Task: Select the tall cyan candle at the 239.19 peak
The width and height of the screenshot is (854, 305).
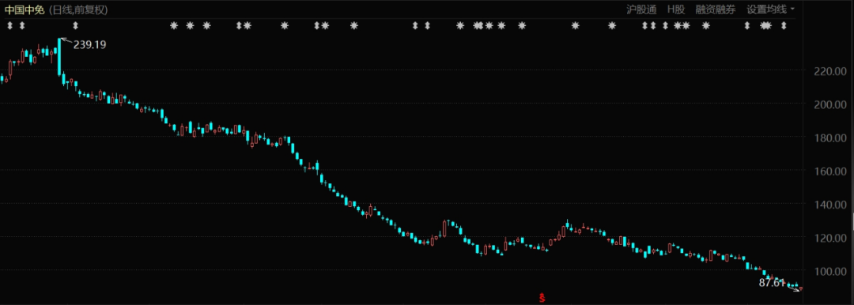Action: click(59, 57)
